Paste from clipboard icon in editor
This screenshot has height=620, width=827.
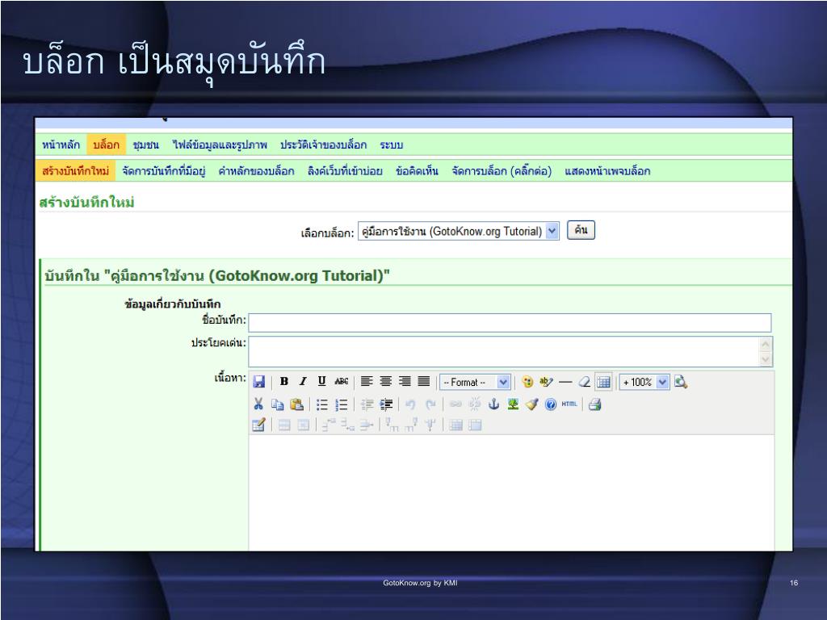coord(297,404)
